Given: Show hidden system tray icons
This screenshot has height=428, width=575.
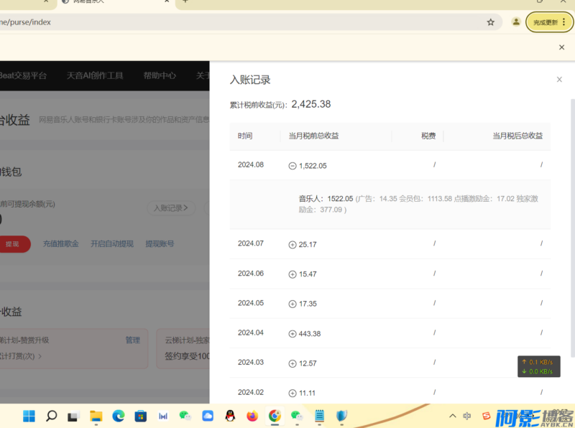Looking at the screenshot, I should (x=452, y=415).
